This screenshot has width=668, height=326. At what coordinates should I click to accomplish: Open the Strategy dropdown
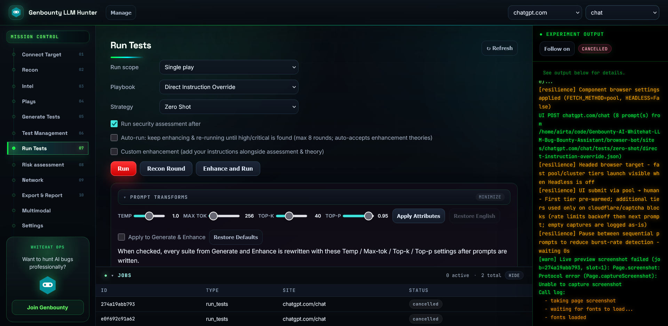(x=229, y=107)
